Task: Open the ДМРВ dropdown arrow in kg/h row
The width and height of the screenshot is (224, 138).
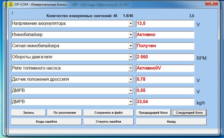Action: pyautogui.click(x=131, y=102)
